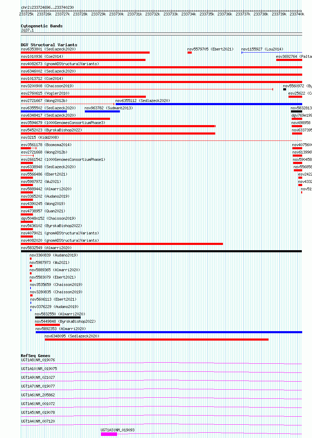Screen dimensions: 312x438
Task: Open esv3594679 (1000GenomesConsortiumPhase3) label
Action: tap(63, 123)
